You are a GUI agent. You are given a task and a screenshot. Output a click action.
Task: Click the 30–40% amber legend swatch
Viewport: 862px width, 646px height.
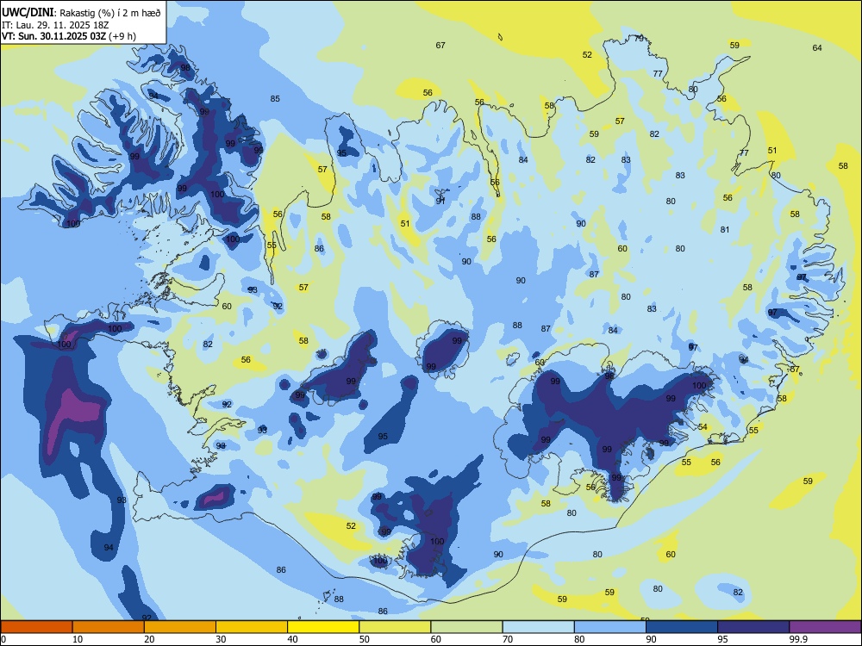click(x=252, y=627)
